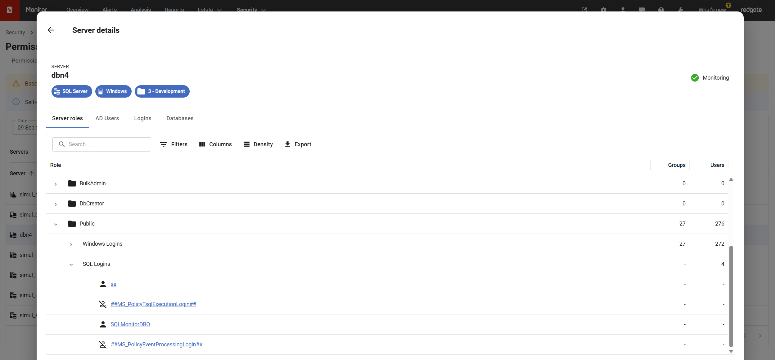Click the green Monitoring status icon
Image resolution: width=775 pixels, height=360 pixels.
coord(695,78)
